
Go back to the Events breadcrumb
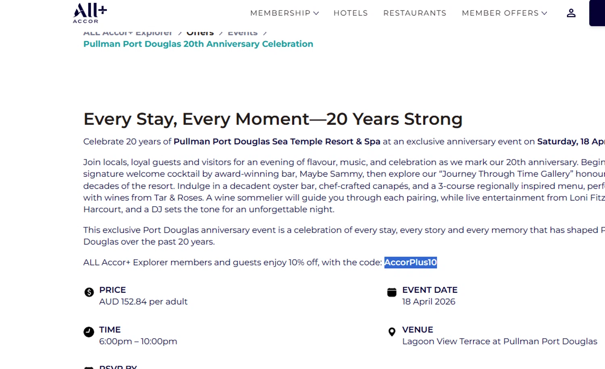pos(242,33)
